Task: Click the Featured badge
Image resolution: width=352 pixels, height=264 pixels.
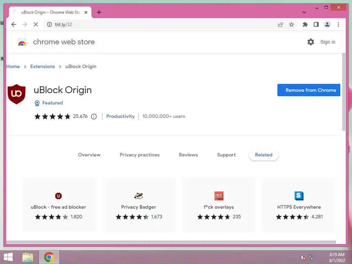Action: [x=49, y=103]
